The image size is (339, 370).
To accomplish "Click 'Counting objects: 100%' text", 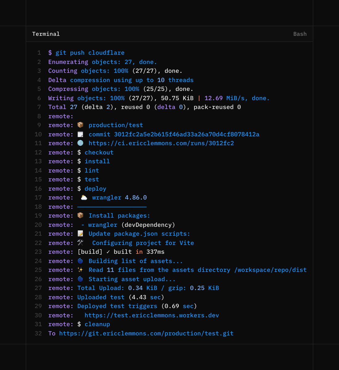I will [88, 71].
